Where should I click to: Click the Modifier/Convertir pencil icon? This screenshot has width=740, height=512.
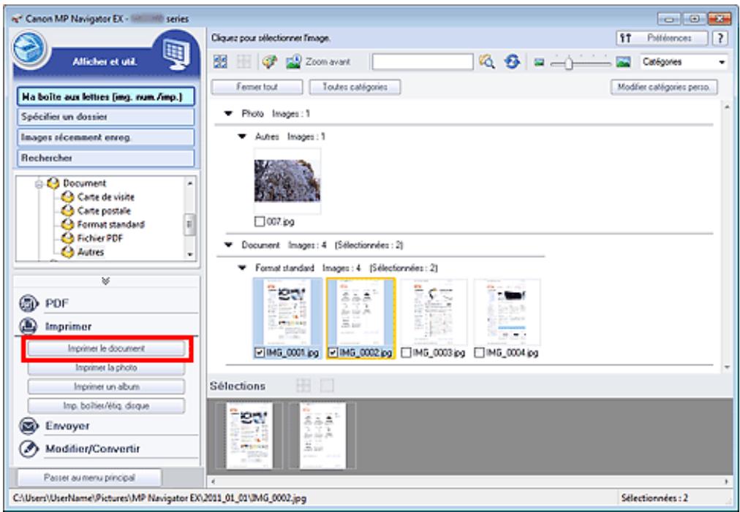(29, 448)
